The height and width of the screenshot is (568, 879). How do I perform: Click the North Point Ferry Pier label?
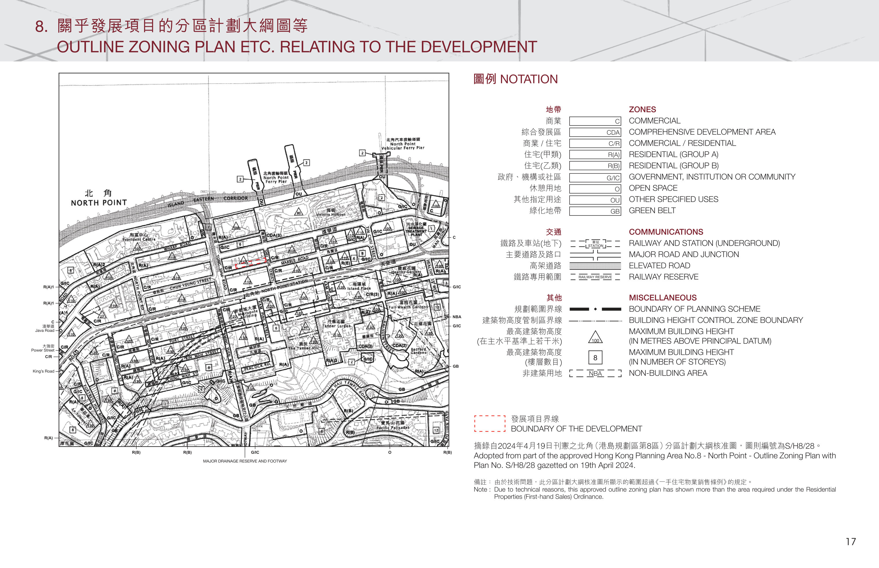point(276,177)
